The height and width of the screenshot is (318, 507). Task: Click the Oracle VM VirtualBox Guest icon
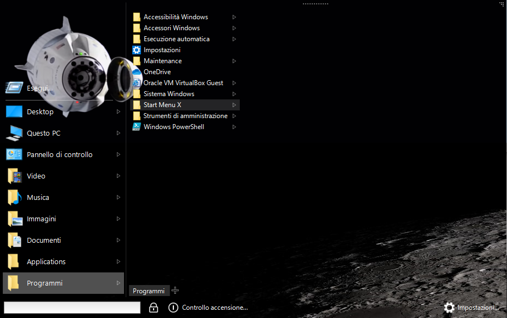point(137,83)
